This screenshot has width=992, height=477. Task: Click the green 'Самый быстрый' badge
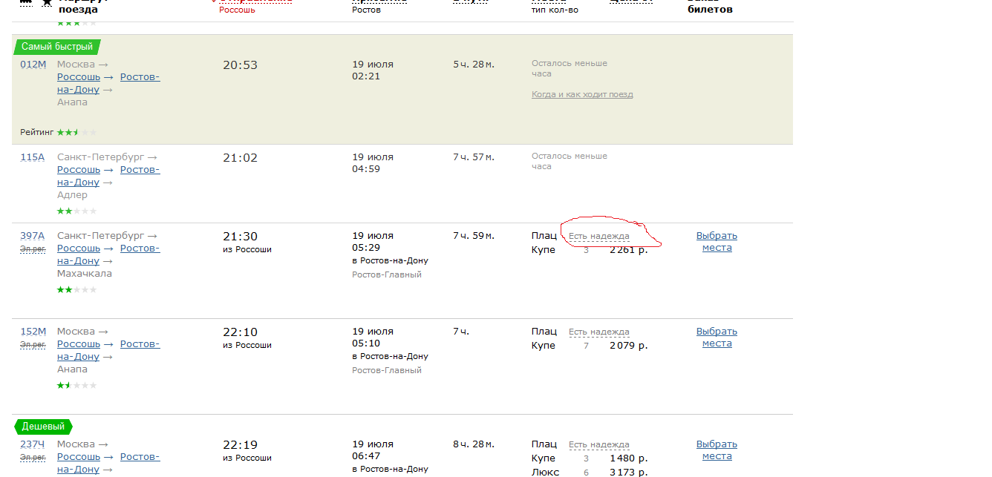[56, 47]
